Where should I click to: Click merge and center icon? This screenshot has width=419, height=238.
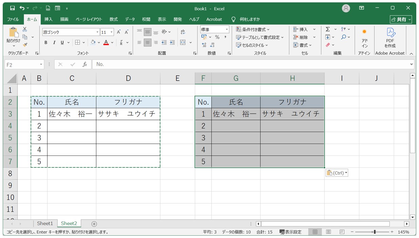tap(183, 43)
